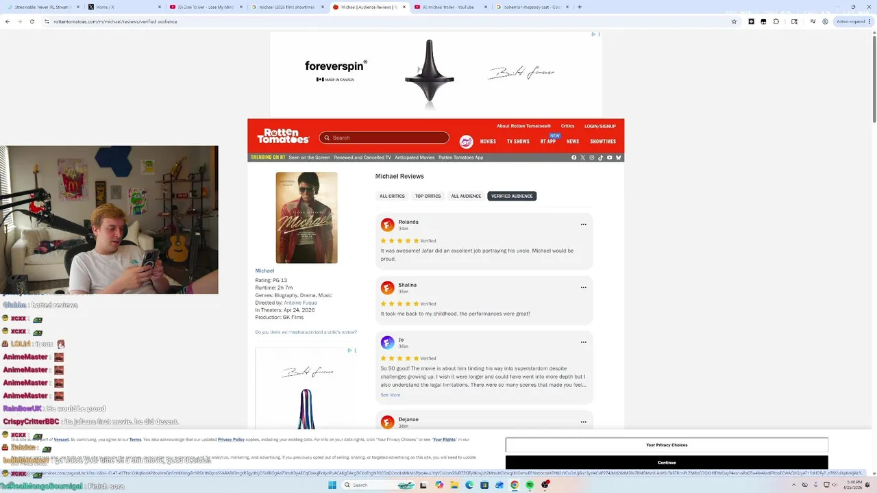This screenshot has height=493, width=877.
Task: Open Microsoft Store from taskbar
Action: coord(484,485)
